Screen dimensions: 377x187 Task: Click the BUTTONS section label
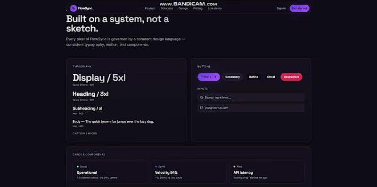[x=204, y=67]
